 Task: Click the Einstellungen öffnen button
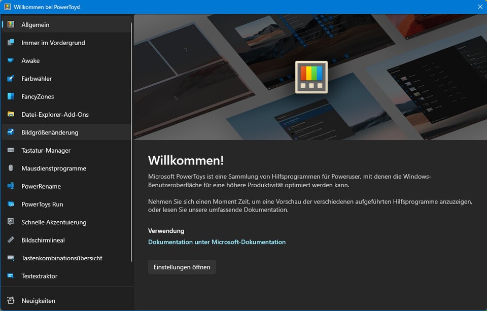pyautogui.click(x=182, y=267)
